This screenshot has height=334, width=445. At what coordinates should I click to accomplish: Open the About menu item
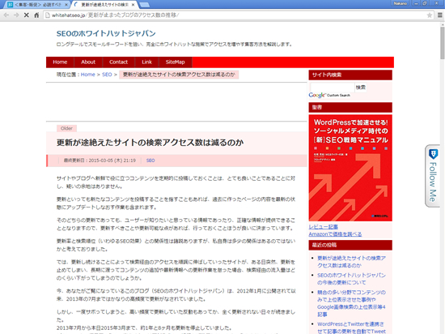pyautogui.click(x=88, y=62)
